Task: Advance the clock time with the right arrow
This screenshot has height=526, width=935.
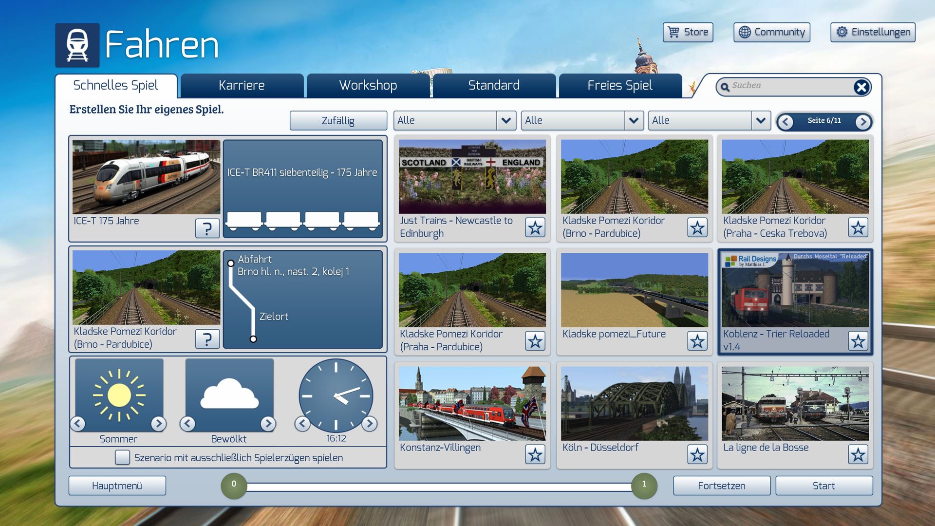Action: [x=370, y=424]
